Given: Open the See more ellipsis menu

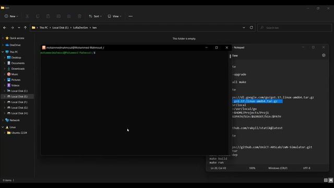Looking at the screenshot, I should [x=130, y=16].
